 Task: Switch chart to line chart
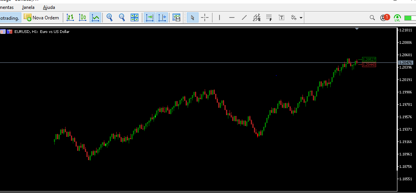click(95, 18)
